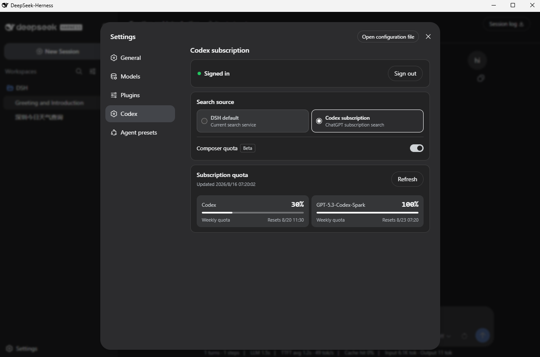Image resolution: width=540 pixels, height=357 pixels.
Task: Click the Session log button in background
Action: (506, 24)
